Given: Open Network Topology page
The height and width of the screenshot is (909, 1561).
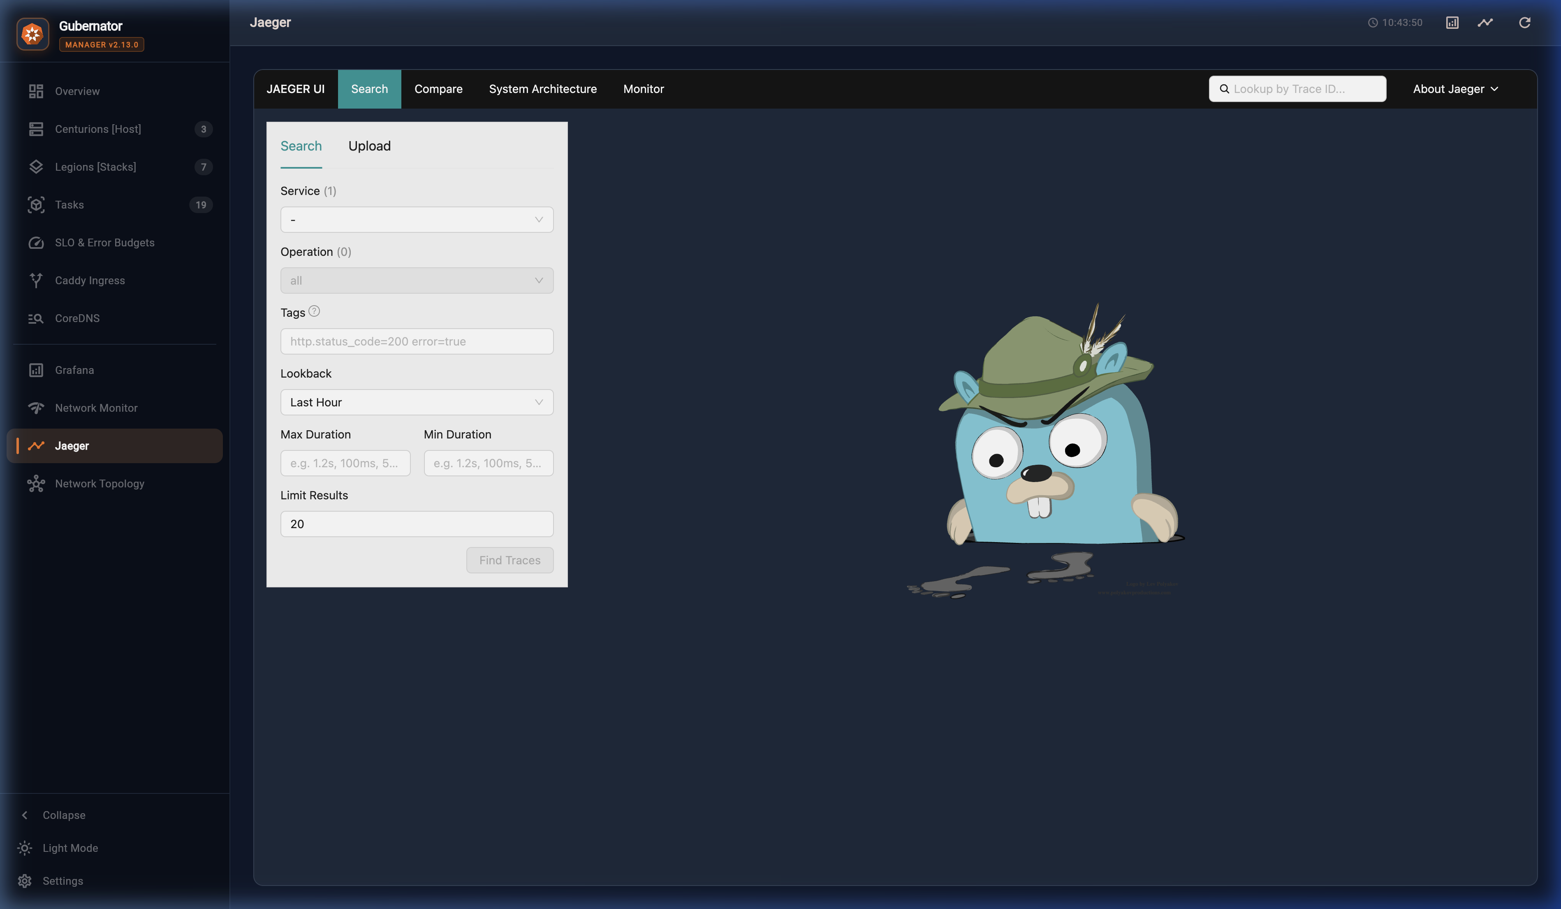Looking at the screenshot, I should (115, 483).
